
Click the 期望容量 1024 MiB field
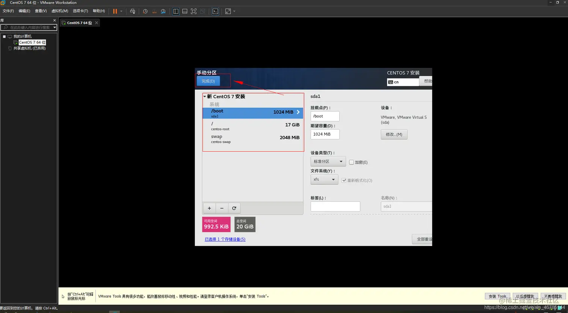coord(325,134)
